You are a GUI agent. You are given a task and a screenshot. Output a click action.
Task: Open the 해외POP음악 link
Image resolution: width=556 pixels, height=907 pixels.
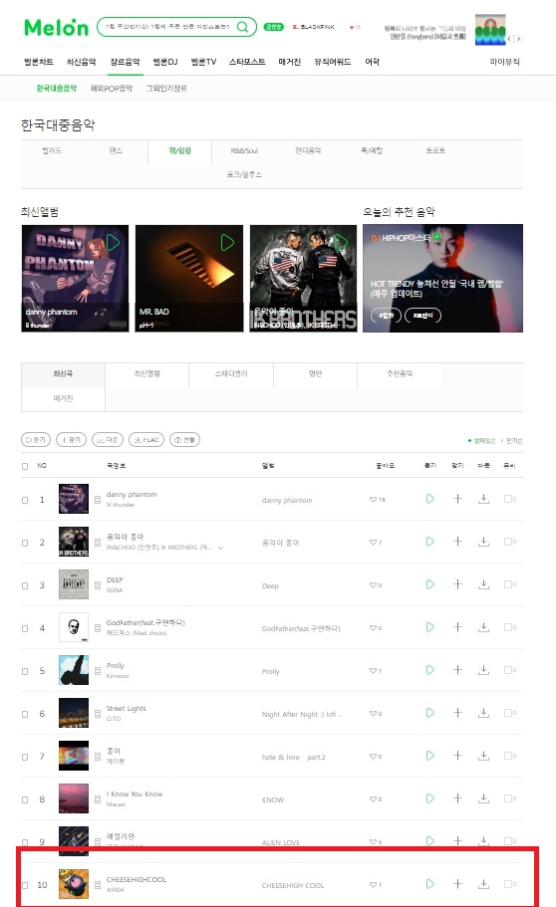(x=112, y=88)
